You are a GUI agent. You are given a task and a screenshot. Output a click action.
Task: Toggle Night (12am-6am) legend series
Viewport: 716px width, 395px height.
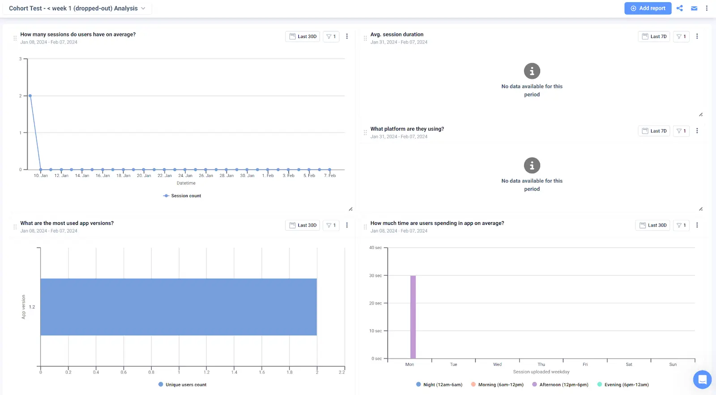[439, 385]
